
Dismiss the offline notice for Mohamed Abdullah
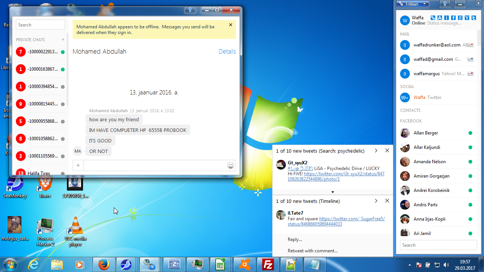[x=231, y=25]
